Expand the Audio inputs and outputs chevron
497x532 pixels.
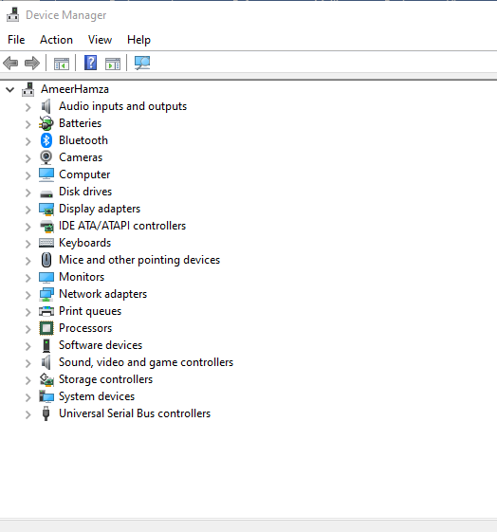pos(28,107)
